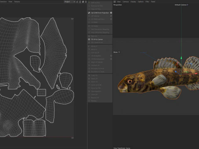
Task: Open settings gear beside Set UVW from Projection
Action: [111, 13]
